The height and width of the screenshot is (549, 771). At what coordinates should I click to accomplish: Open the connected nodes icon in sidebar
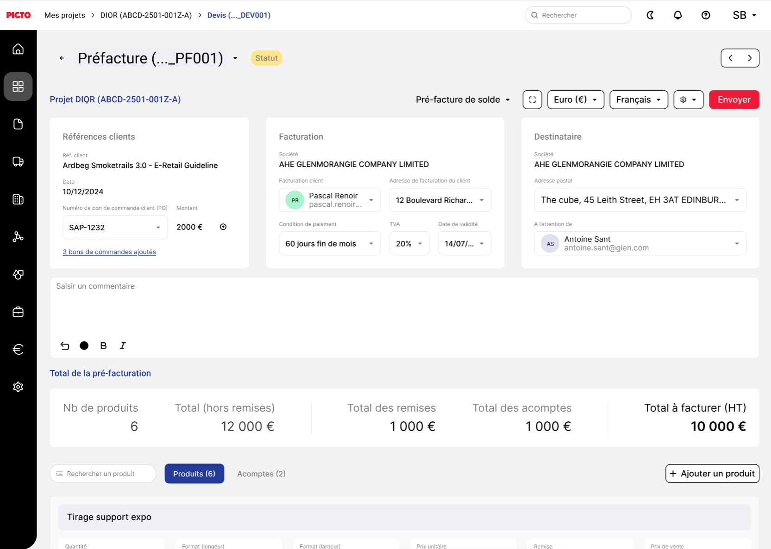click(18, 237)
